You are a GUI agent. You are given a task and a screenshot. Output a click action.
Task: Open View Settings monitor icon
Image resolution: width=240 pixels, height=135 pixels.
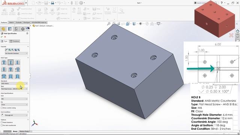[x=158, y=24]
